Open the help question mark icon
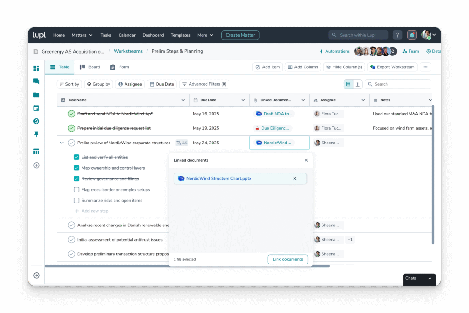The width and height of the screenshot is (469, 313). tap(397, 34)
